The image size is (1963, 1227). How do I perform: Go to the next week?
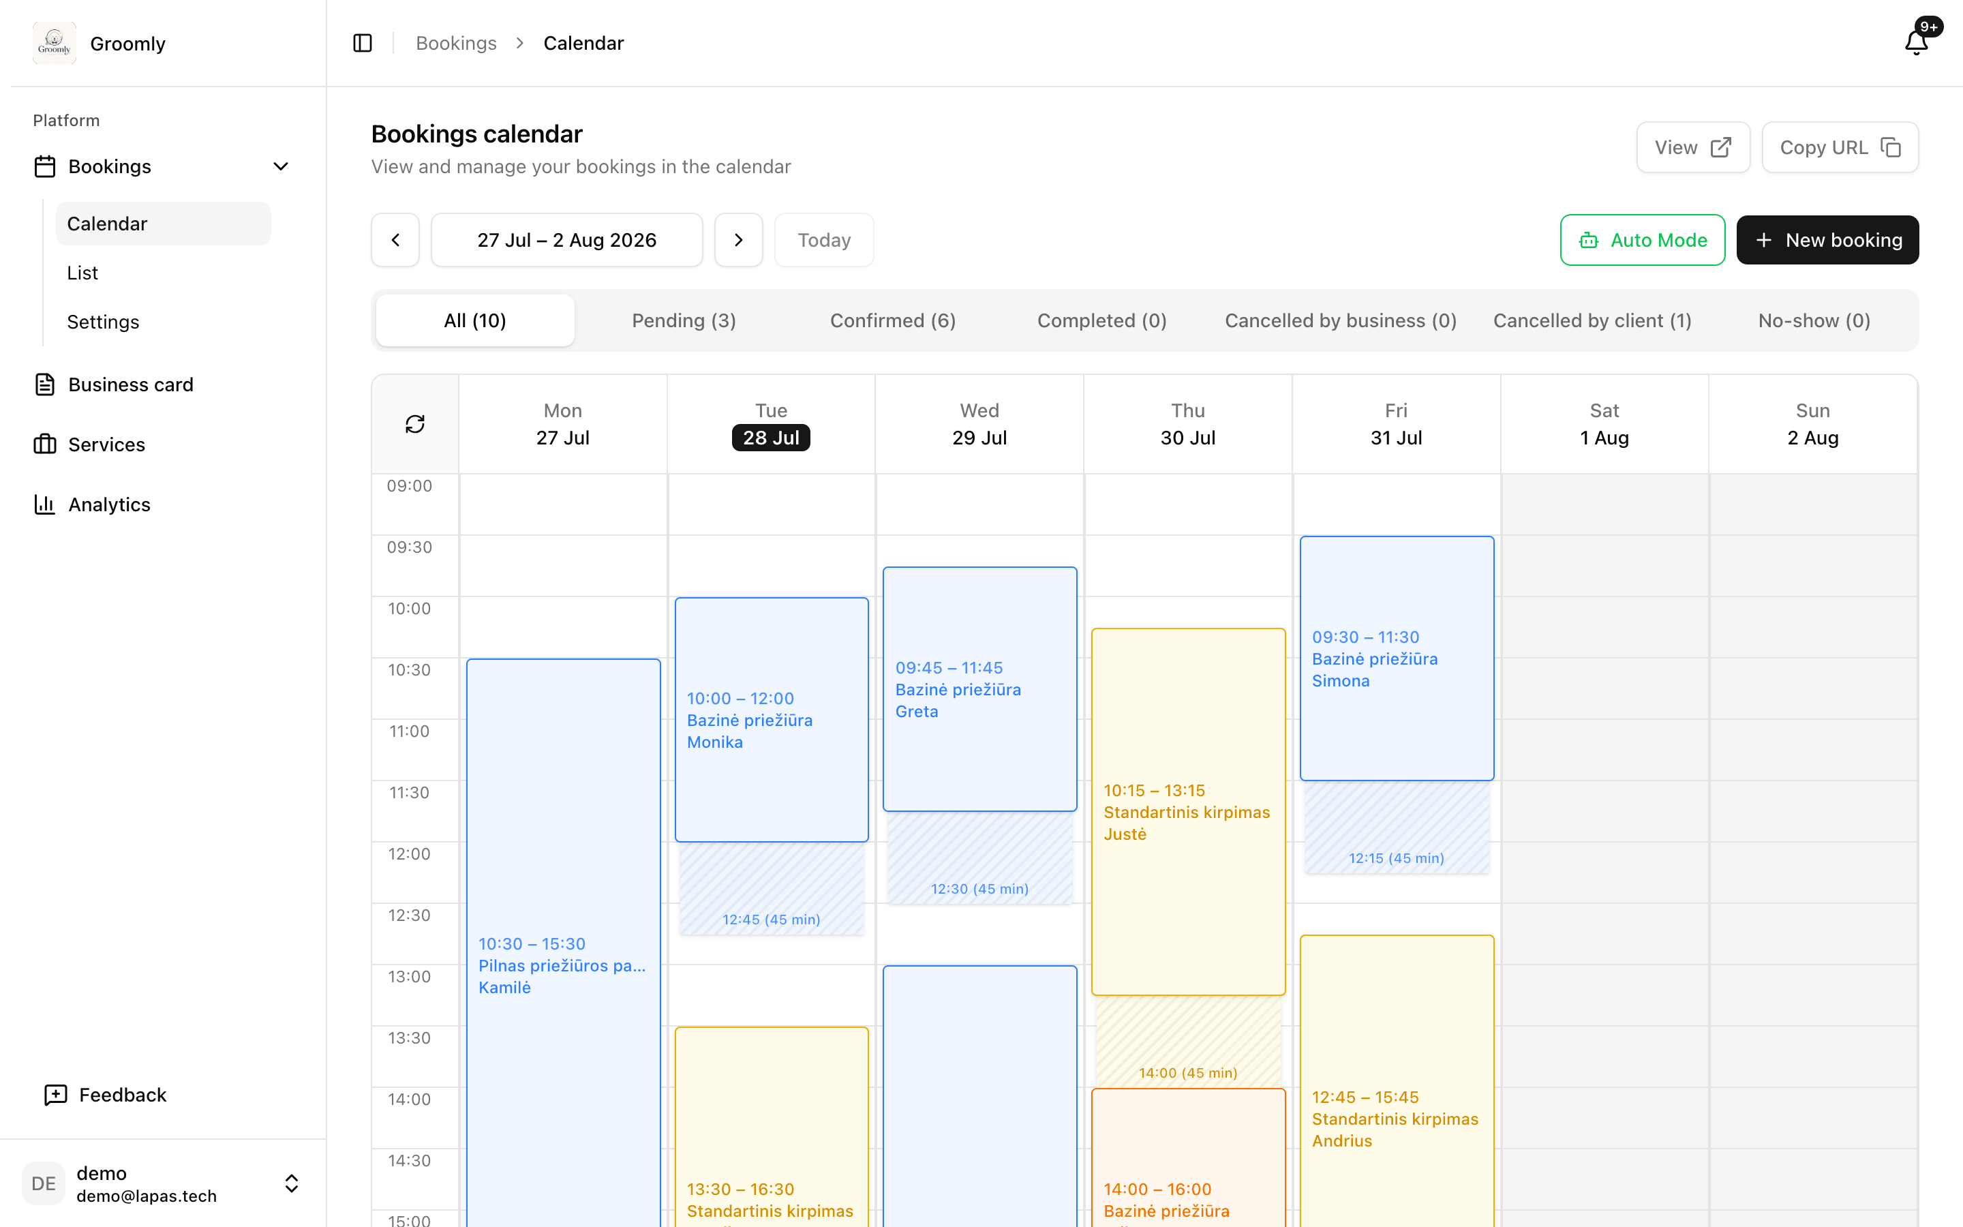click(738, 240)
